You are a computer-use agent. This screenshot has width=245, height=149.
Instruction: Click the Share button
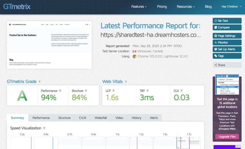click(x=227, y=65)
